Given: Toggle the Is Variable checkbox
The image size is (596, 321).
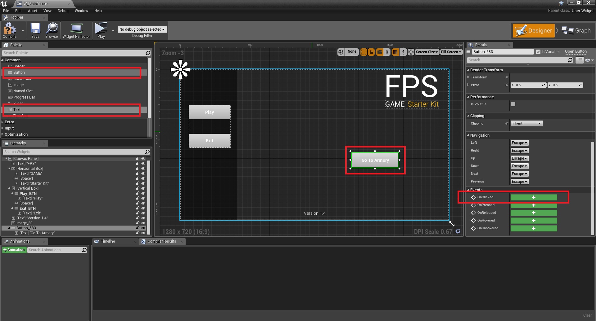Looking at the screenshot, I should pyautogui.click(x=538, y=52).
